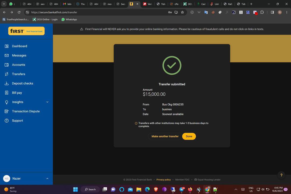Expand the Insights sidebar section

tap(47, 102)
